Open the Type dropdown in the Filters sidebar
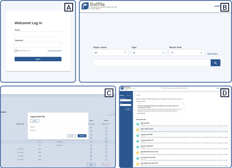Image resolution: width=232 pixels, height=168 pixels. (125, 105)
